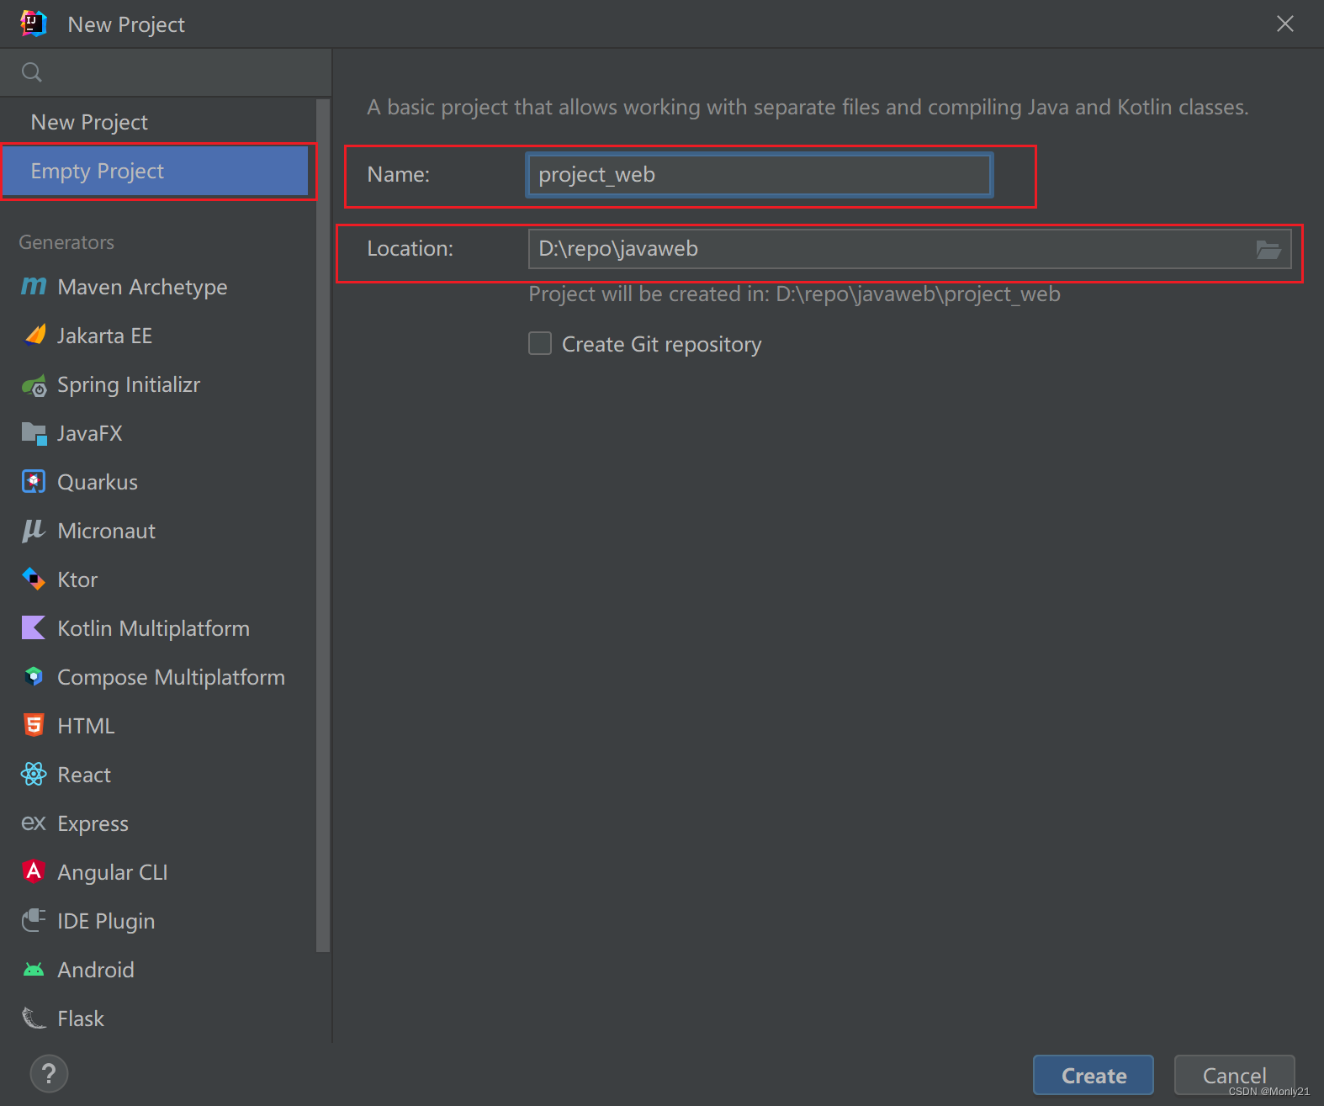This screenshot has width=1324, height=1106.
Task: Click the Cancel button
Action: pyautogui.click(x=1234, y=1075)
